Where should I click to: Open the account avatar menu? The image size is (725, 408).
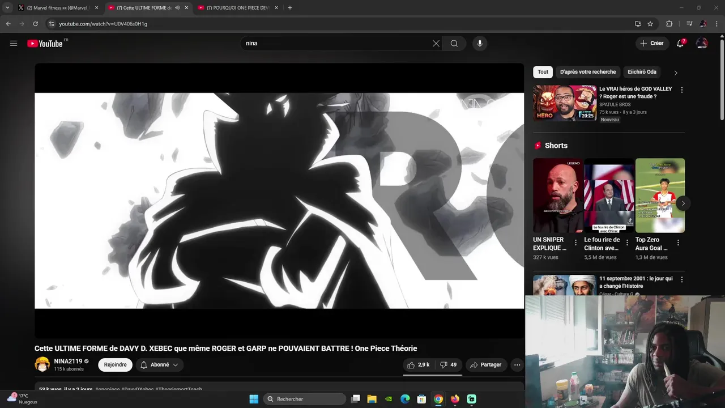coord(702,43)
